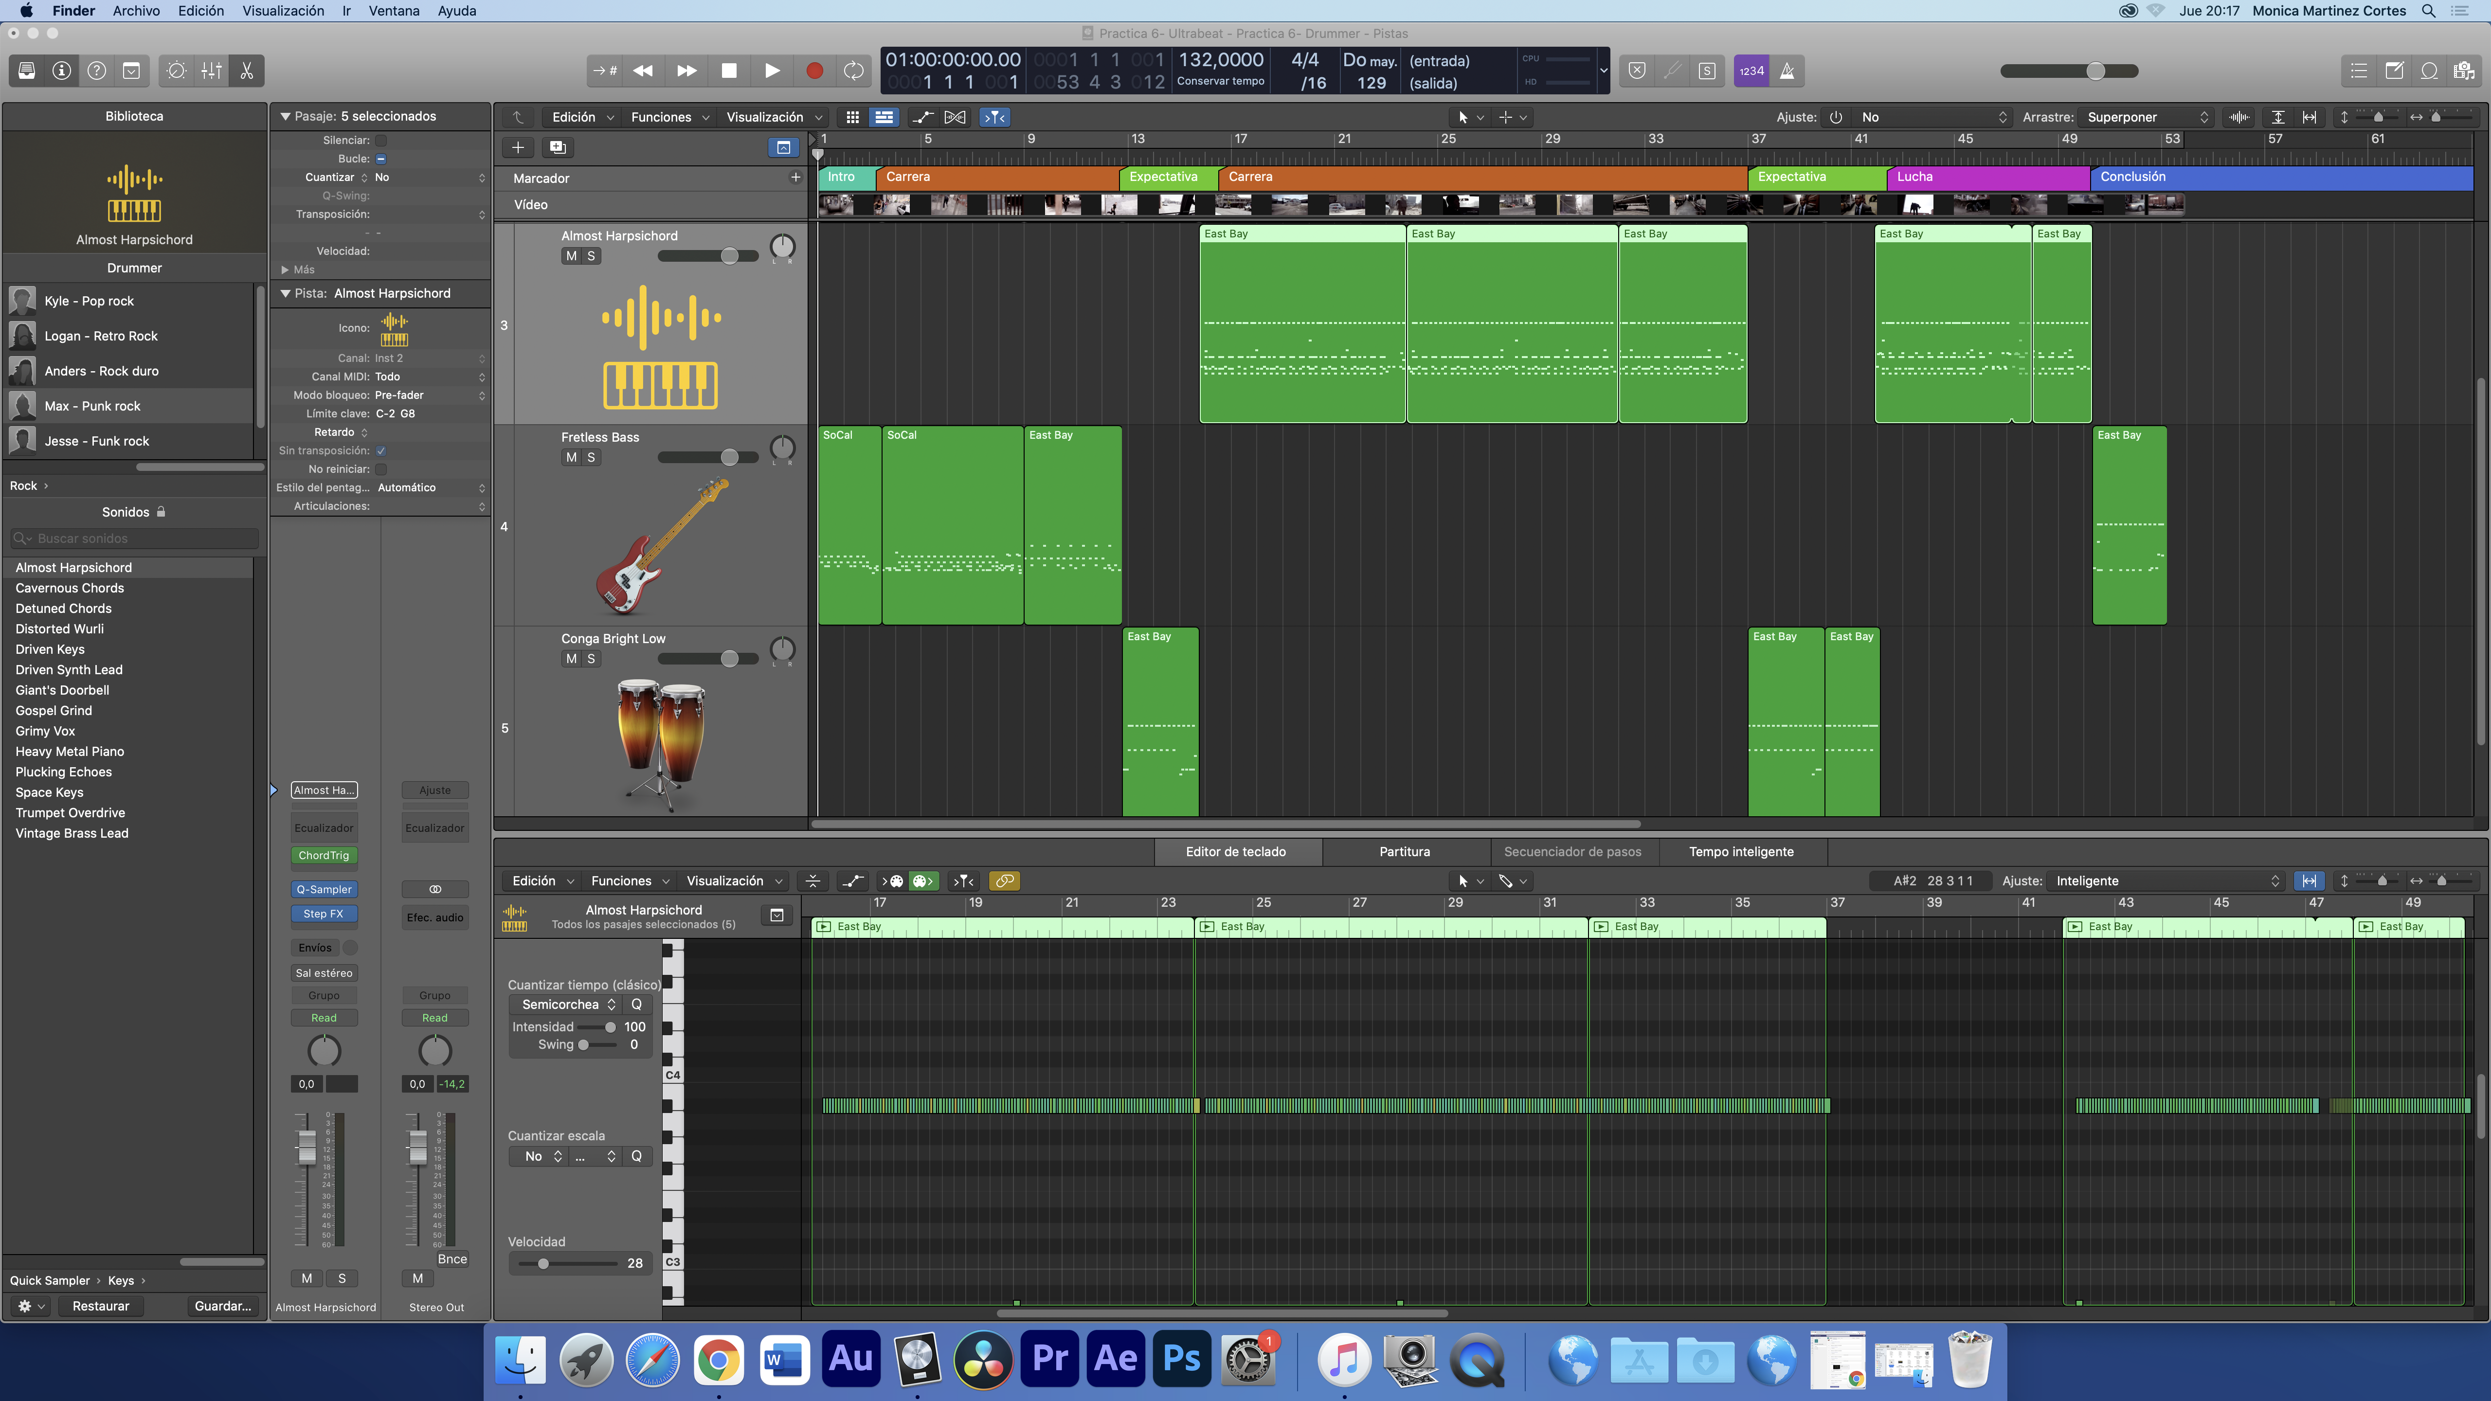2491x1401 pixels.
Task: Open the Arrastre Superponer dropdown
Action: coord(2147,117)
